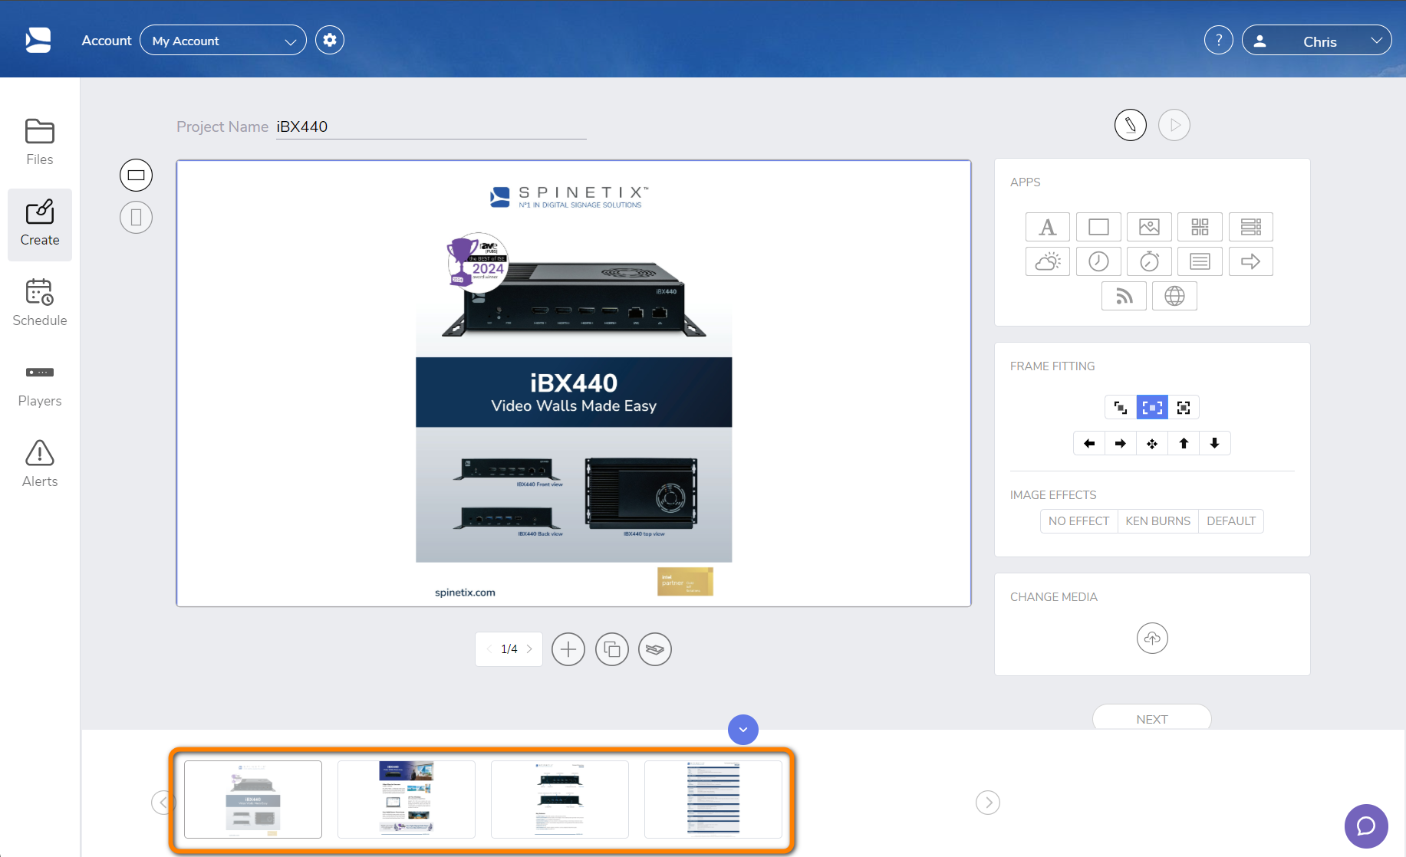Open the Alerts section

40,465
